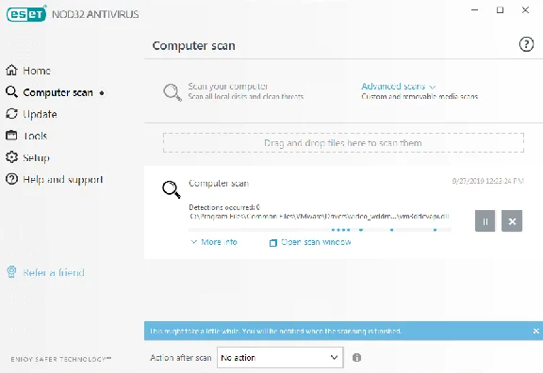This screenshot has height=373, width=543.
Task: Click the Refer a friend badge icon
Action: tap(11, 272)
